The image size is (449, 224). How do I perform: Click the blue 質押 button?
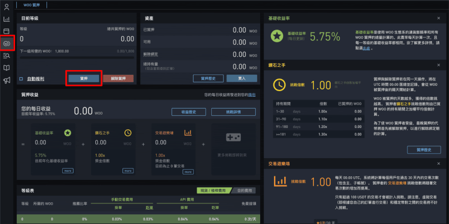coord(84,78)
